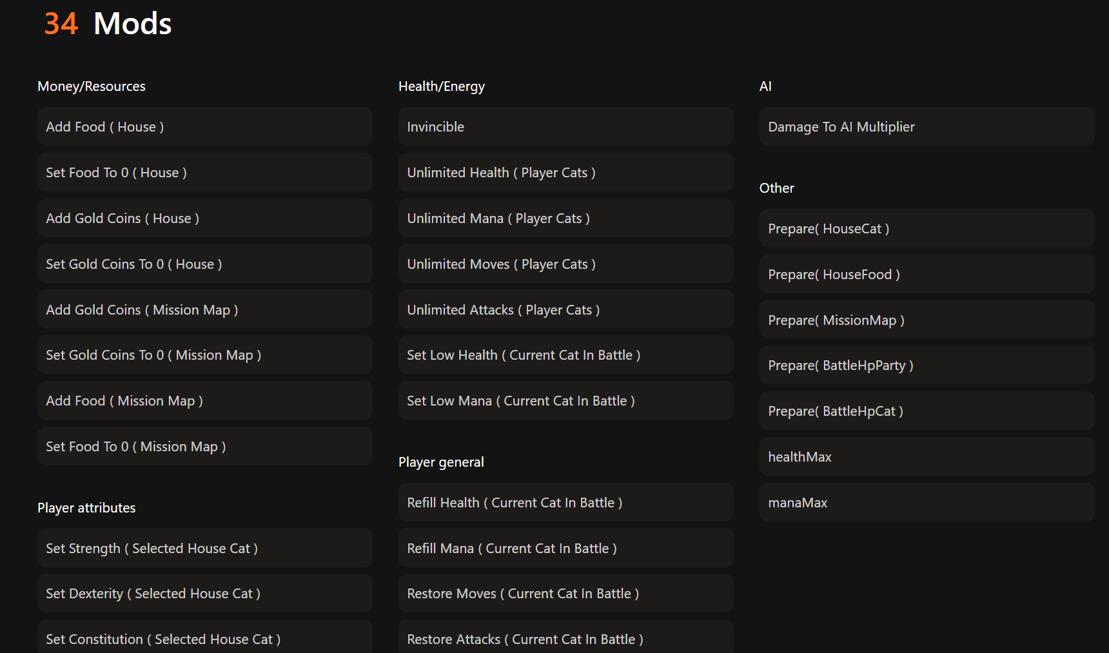Select Set Food To 0 ( House )
The height and width of the screenshot is (653, 1109).
[204, 173]
